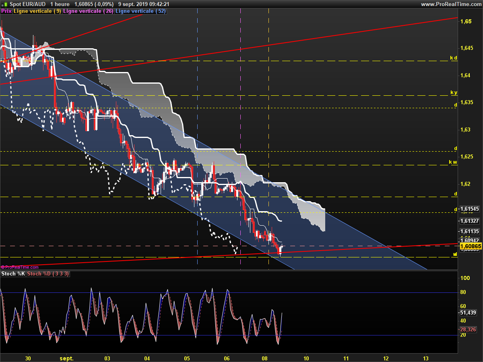Click the 04 date on time axis
This screenshot has width=483, height=362.
[147, 358]
